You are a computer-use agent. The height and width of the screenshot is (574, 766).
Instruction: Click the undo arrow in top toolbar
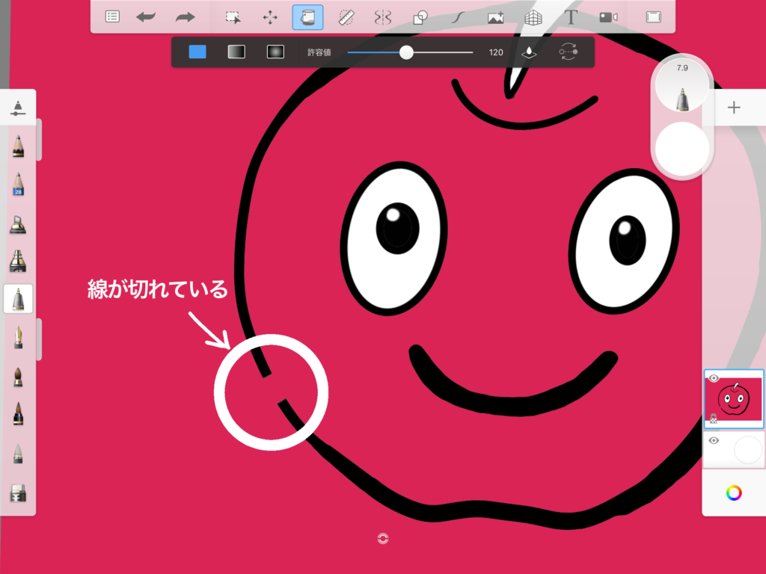tap(146, 17)
